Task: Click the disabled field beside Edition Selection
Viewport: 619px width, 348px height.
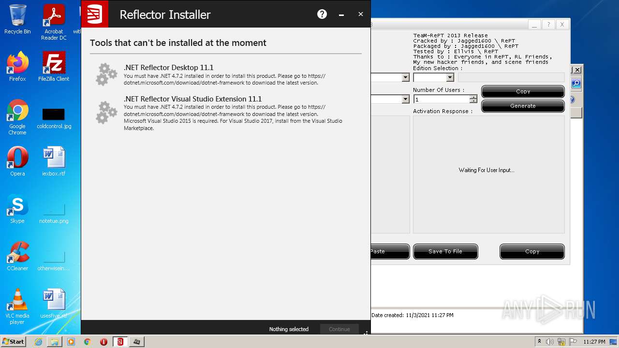Action: 511,77
